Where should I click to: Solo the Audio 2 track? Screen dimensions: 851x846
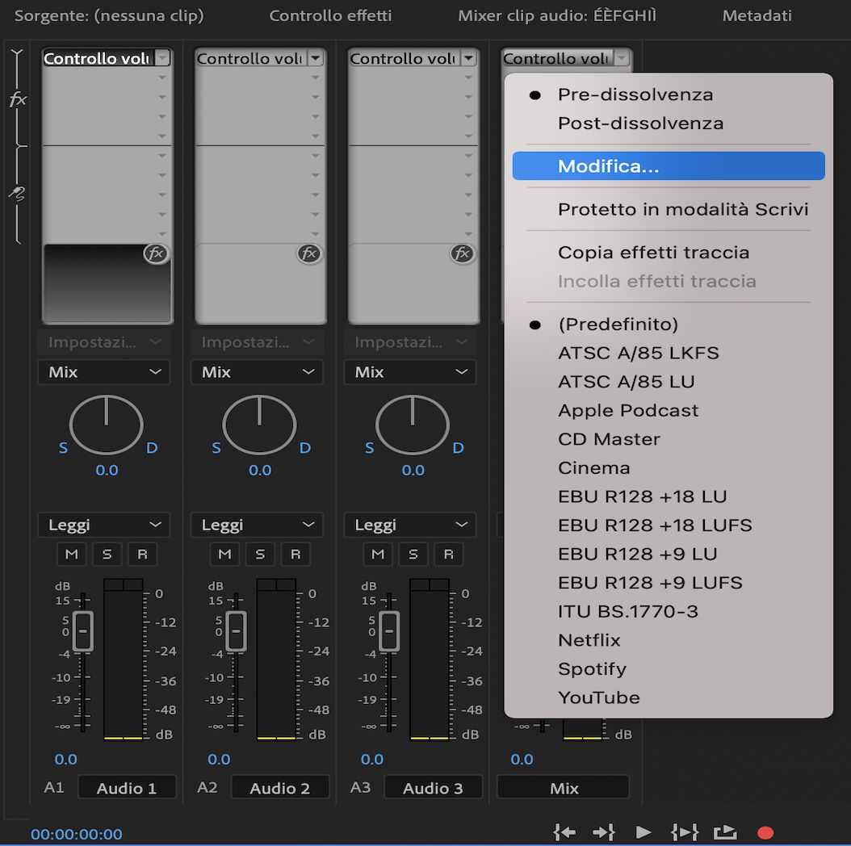pyautogui.click(x=260, y=555)
